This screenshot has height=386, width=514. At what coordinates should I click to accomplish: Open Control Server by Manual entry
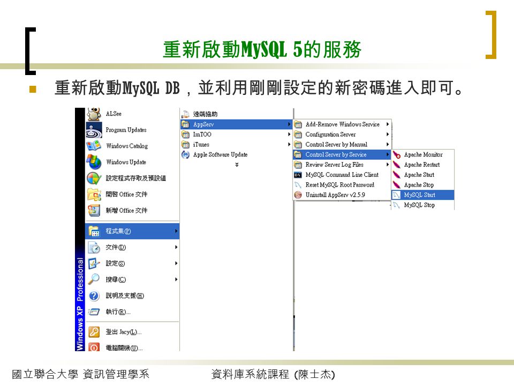tap(342, 145)
